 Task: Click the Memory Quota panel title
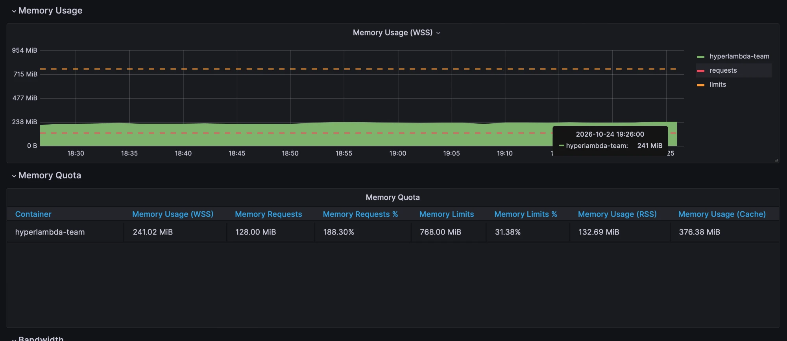(393, 197)
